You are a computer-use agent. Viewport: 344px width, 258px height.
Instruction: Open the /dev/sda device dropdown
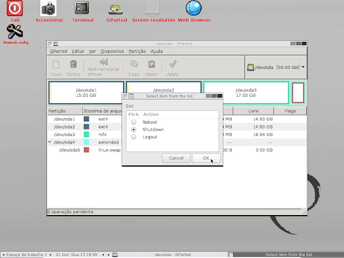(303, 67)
